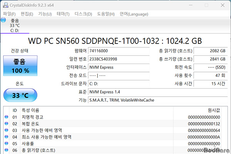Click the ID column header
This screenshot has height=154, width=231.
(x=15, y=110)
